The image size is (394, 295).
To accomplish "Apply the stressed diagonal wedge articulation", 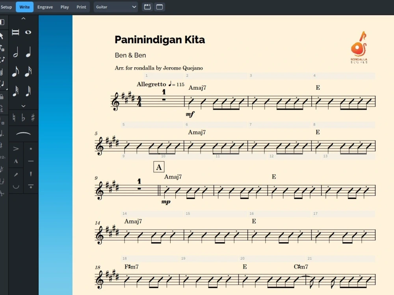I will 16,174.
